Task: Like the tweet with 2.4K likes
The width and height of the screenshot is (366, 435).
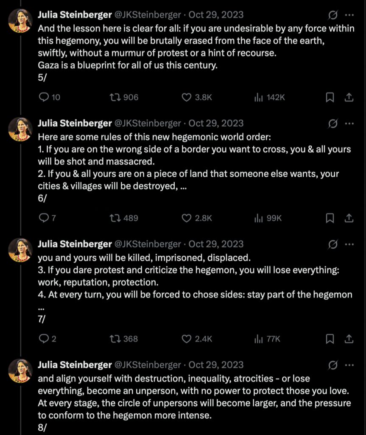Action: tap(187, 339)
